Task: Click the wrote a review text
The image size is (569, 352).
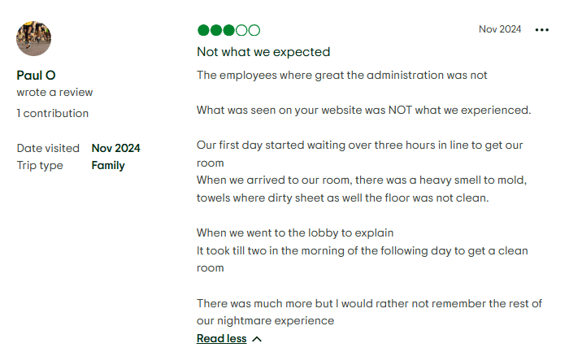Action: point(54,92)
